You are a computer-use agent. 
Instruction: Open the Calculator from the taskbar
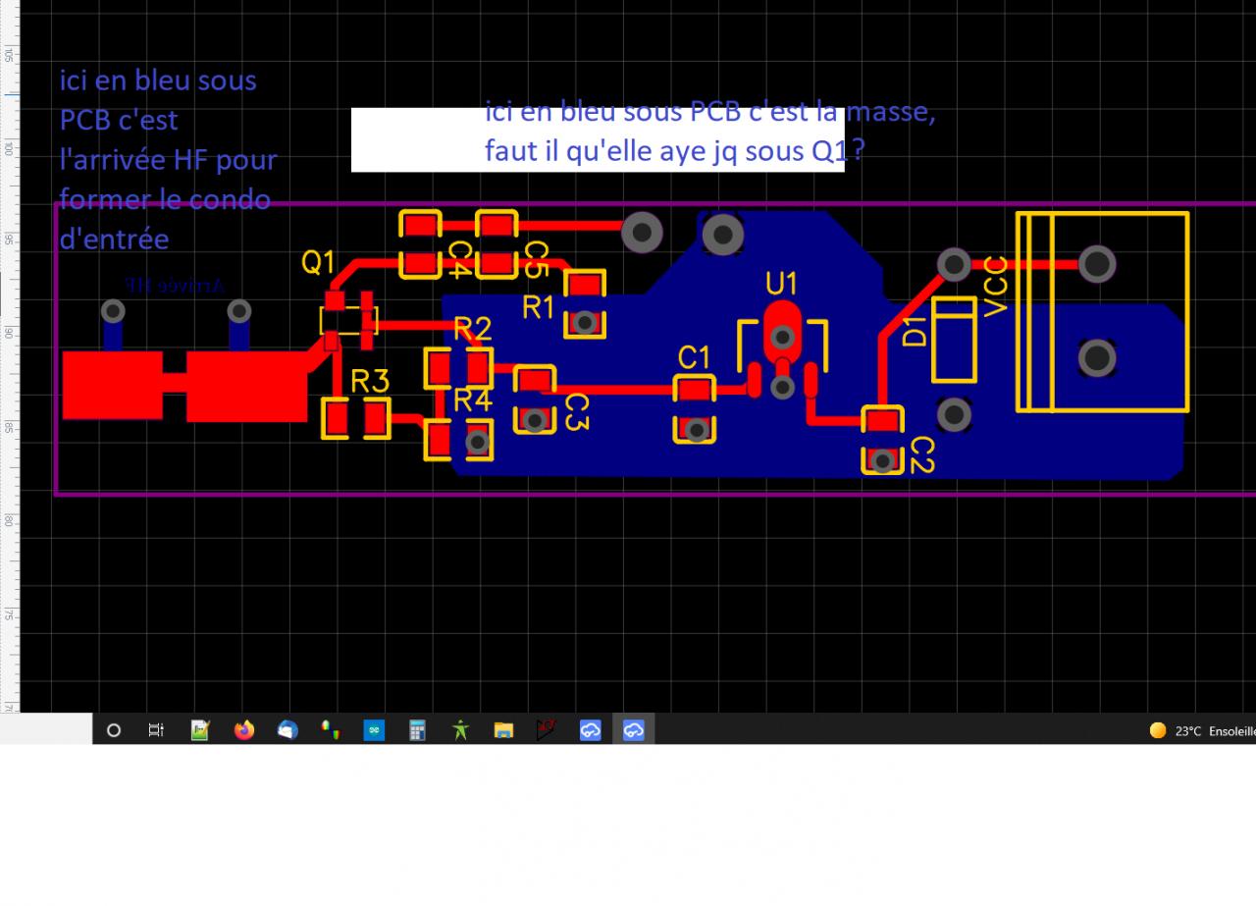(x=417, y=729)
